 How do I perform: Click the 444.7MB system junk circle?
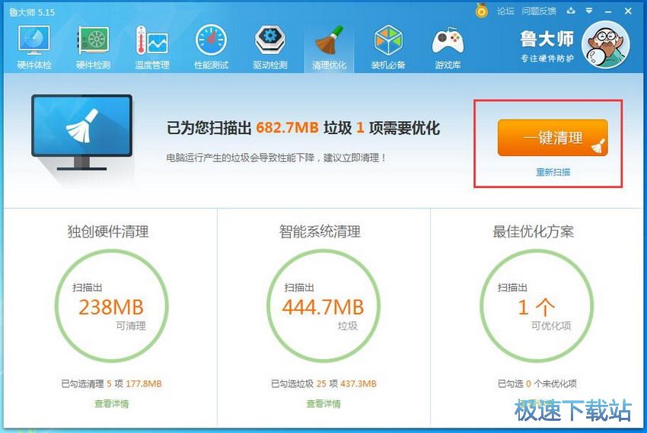[323, 306]
